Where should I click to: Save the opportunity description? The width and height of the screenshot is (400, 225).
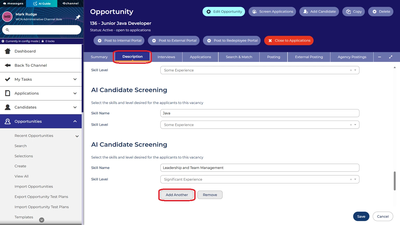point(361,216)
